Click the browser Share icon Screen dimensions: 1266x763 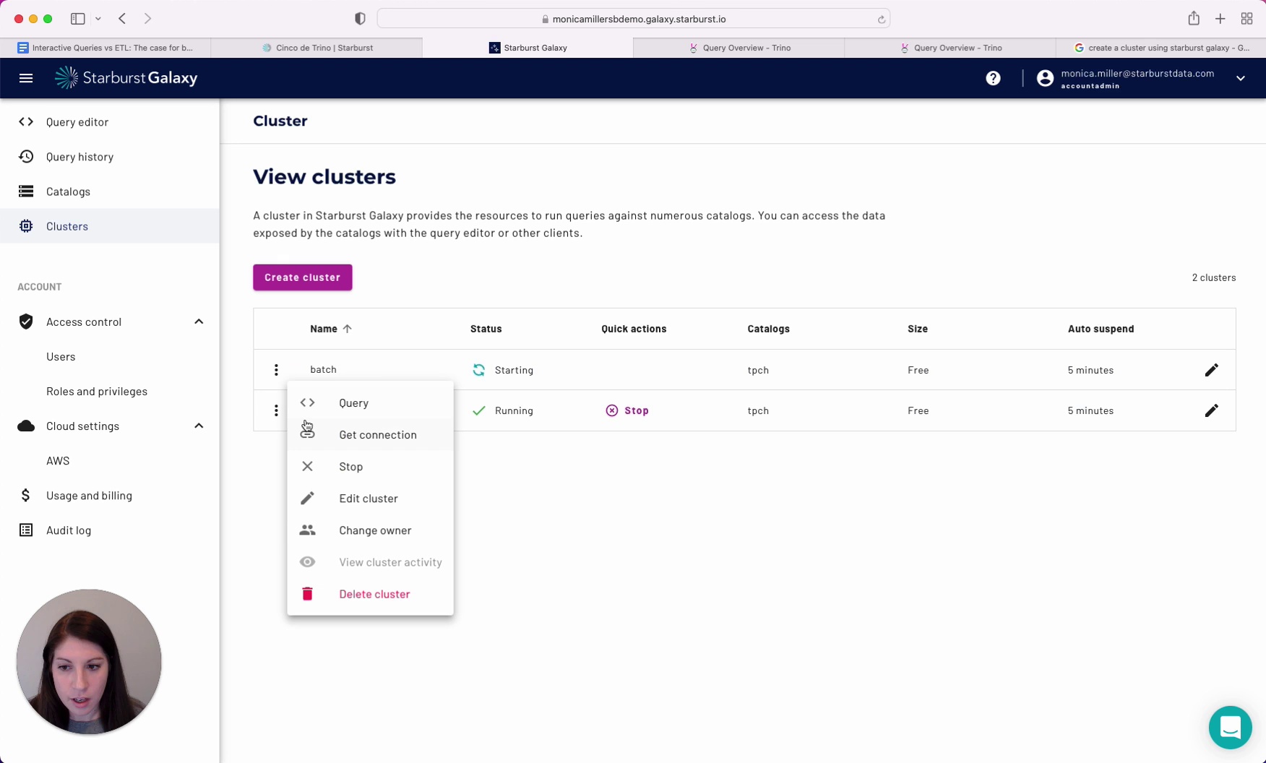tap(1194, 19)
